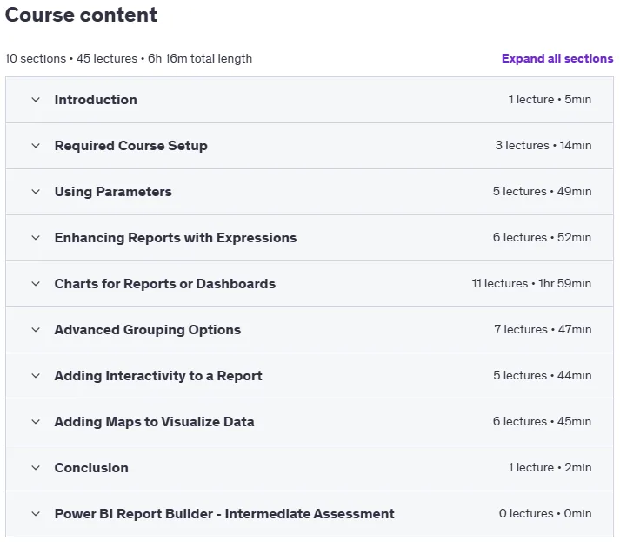Expand Intermediate Assessment section chevron
The image size is (620, 547).
[36, 514]
